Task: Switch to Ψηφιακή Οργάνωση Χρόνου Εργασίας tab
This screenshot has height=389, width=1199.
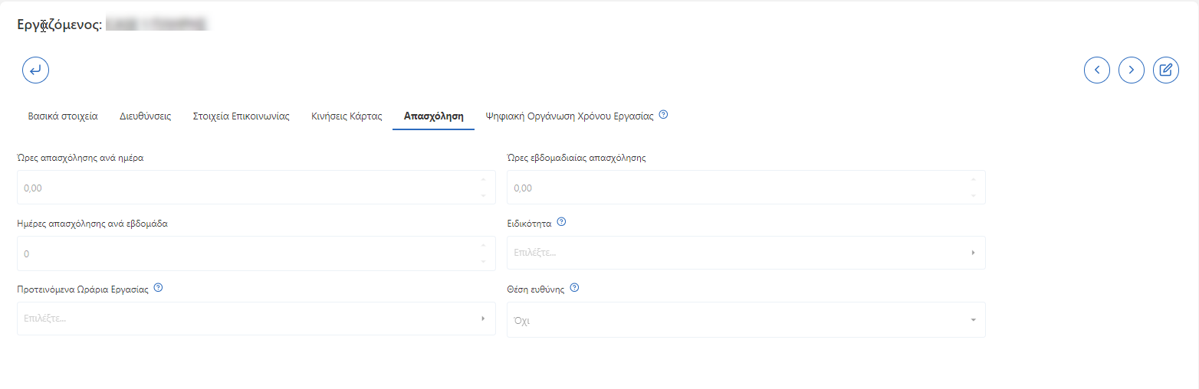Action: (569, 117)
